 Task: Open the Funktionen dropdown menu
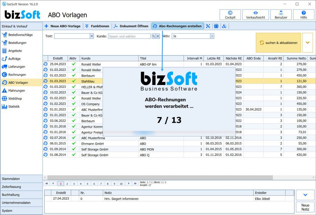pyautogui.click(x=97, y=26)
